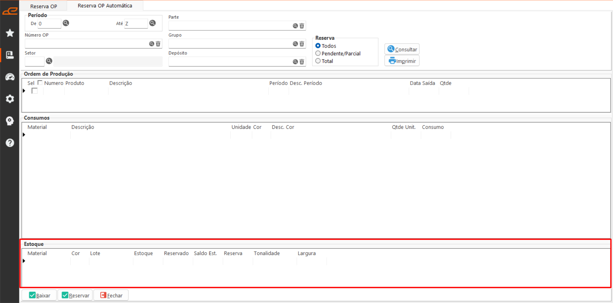613x303 pixels.
Task: Click search icon next to Período De field
Action: (x=66, y=23)
